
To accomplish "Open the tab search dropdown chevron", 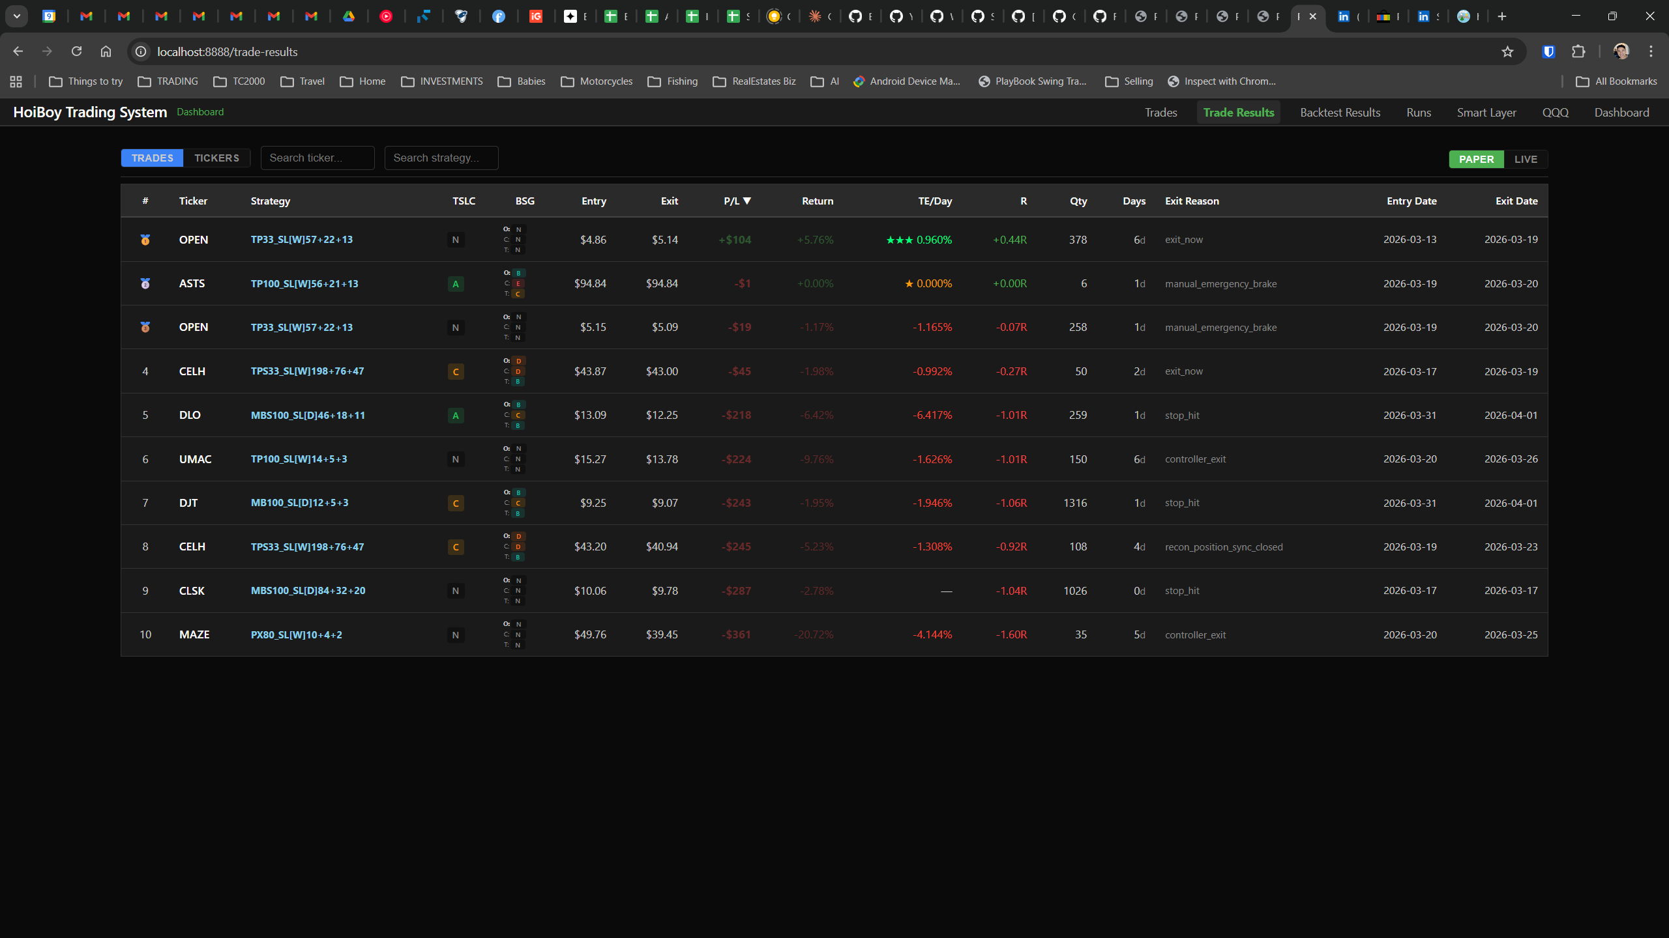I will click(x=17, y=16).
